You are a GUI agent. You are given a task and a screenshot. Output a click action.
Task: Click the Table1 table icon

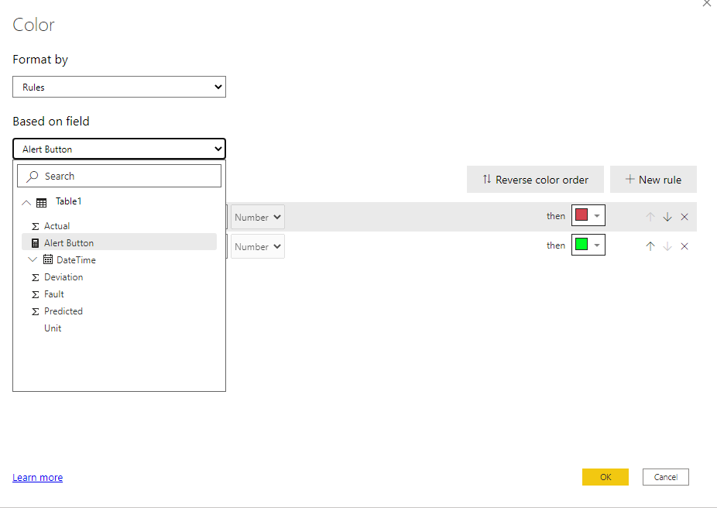pos(42,203)
